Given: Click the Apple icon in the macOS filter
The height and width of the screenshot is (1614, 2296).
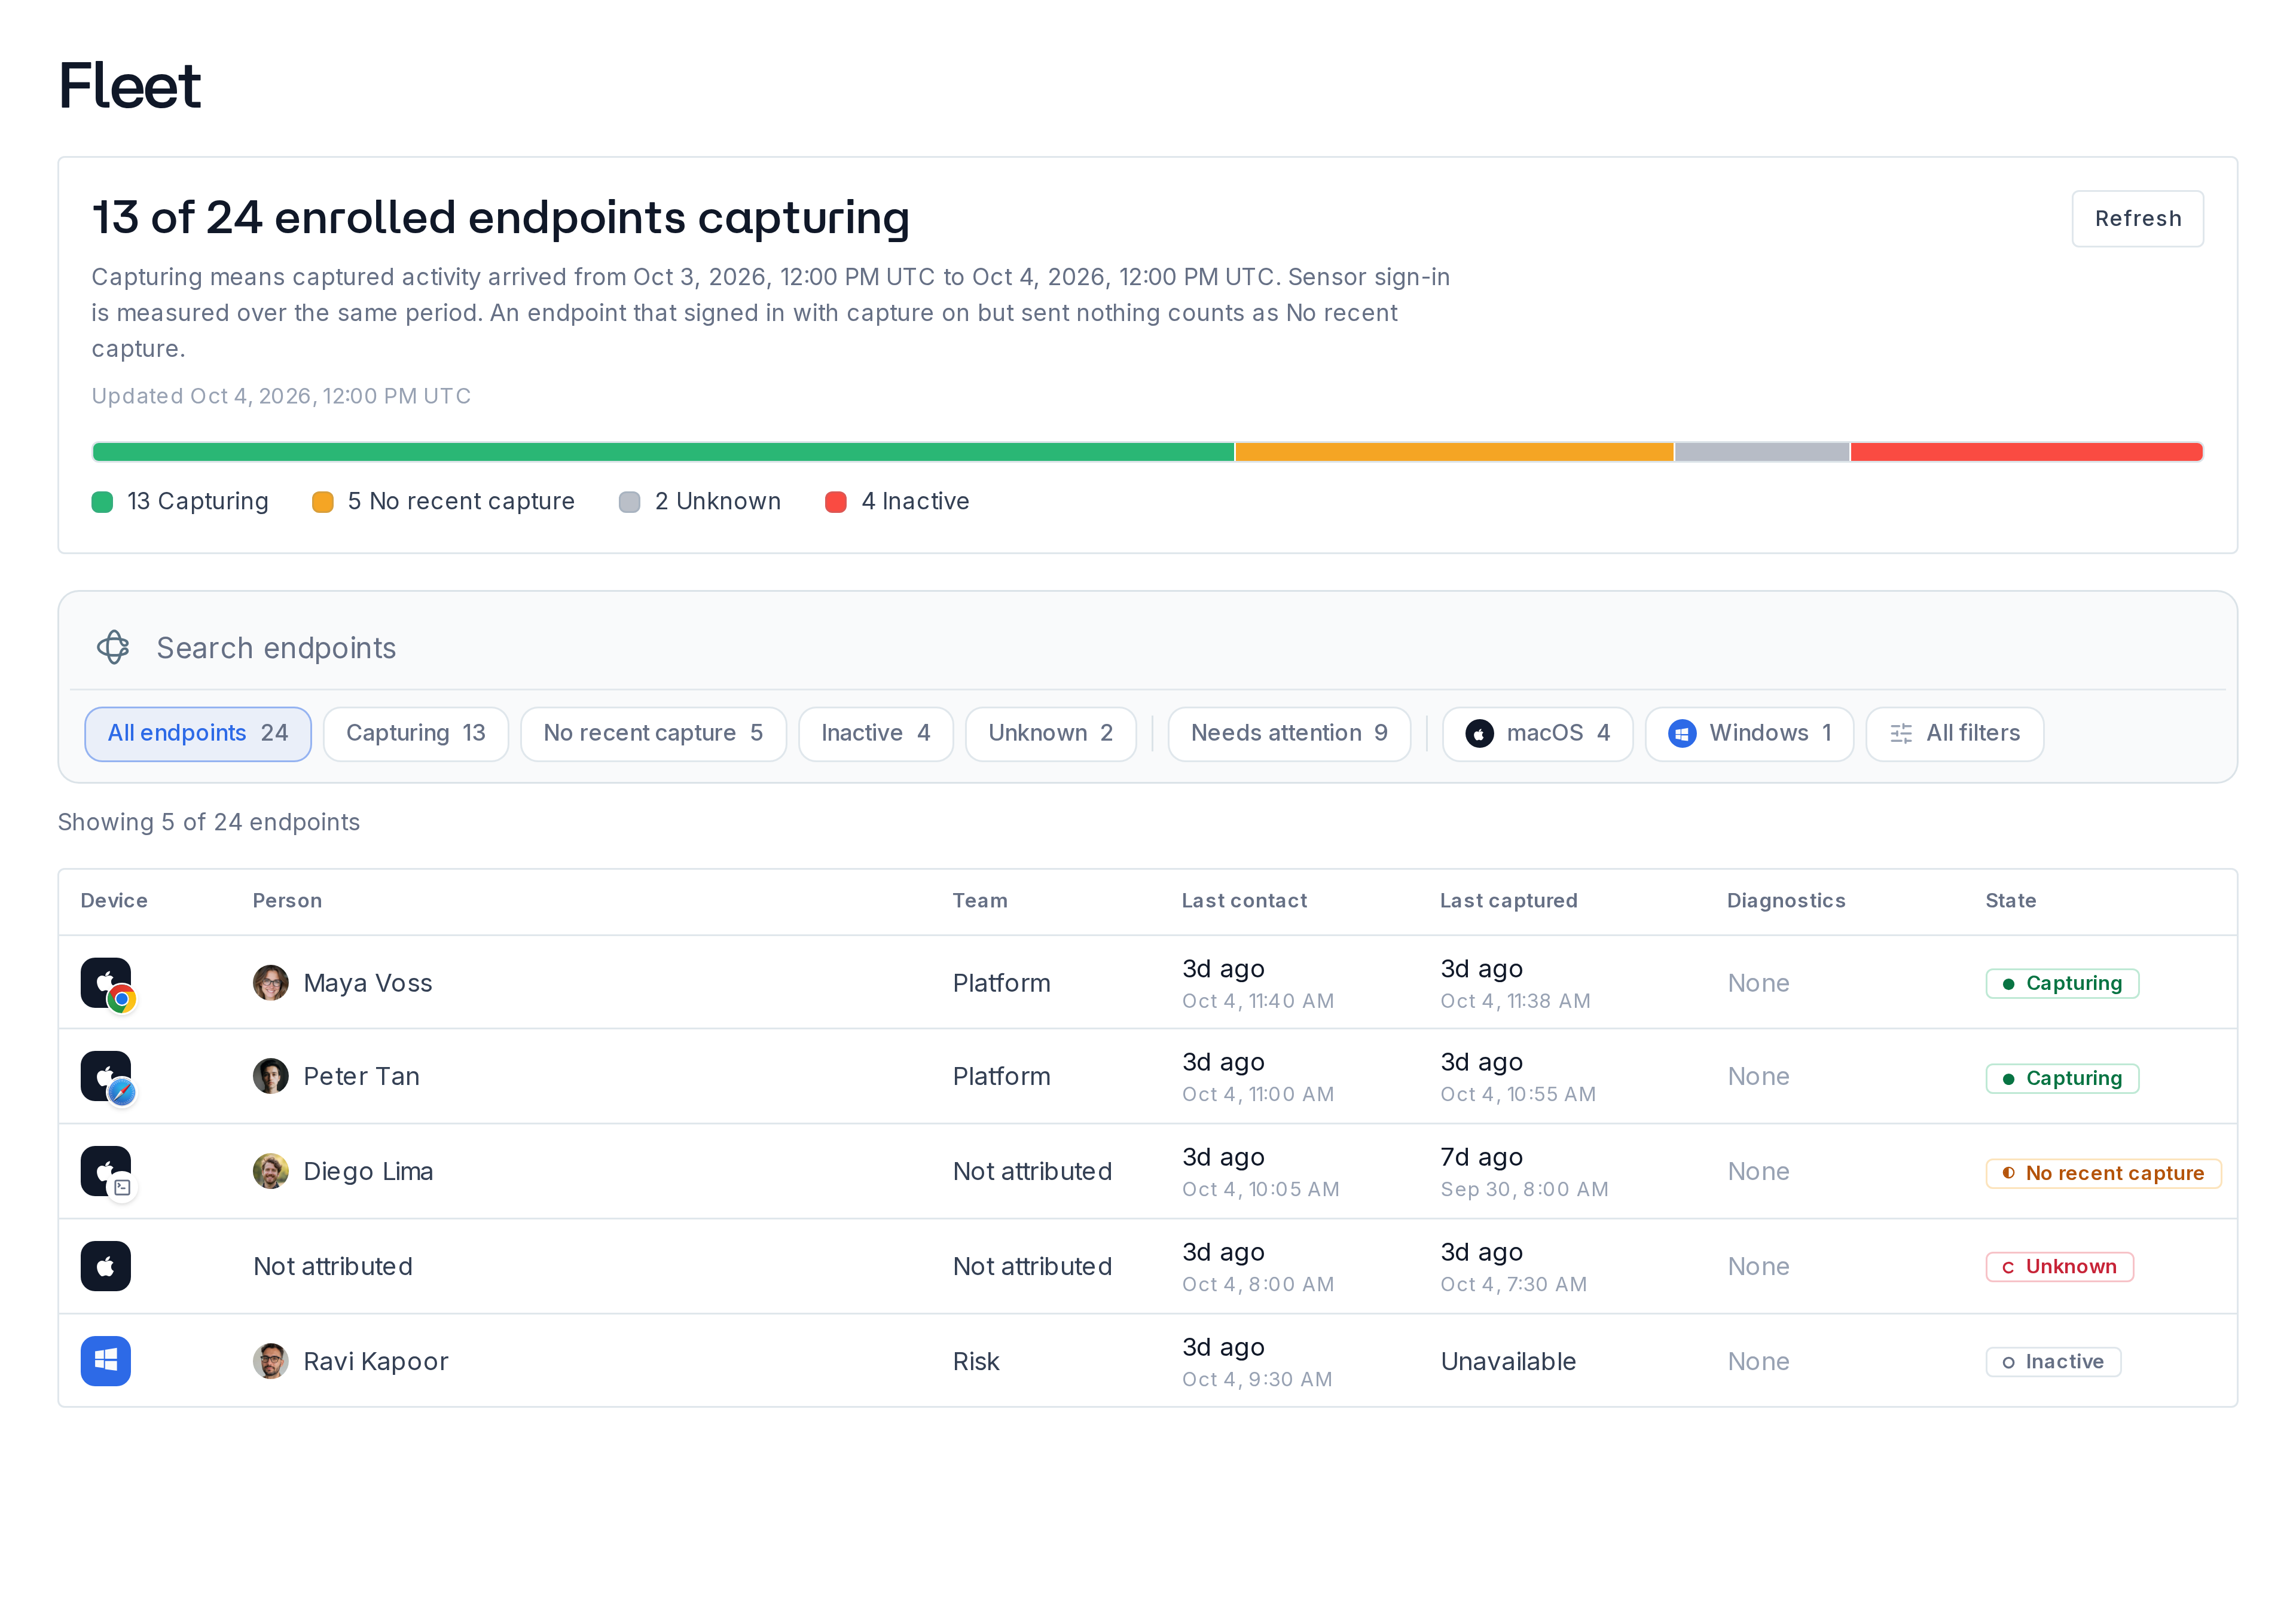Looking at the screenshot, I should (1479, 733).
